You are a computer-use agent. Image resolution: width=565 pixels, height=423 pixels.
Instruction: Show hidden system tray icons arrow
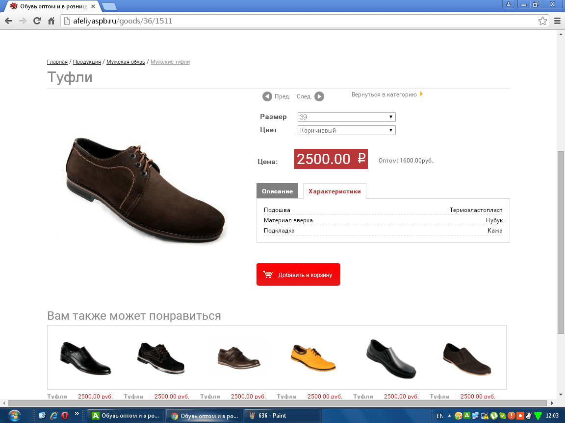pos(449,416)
